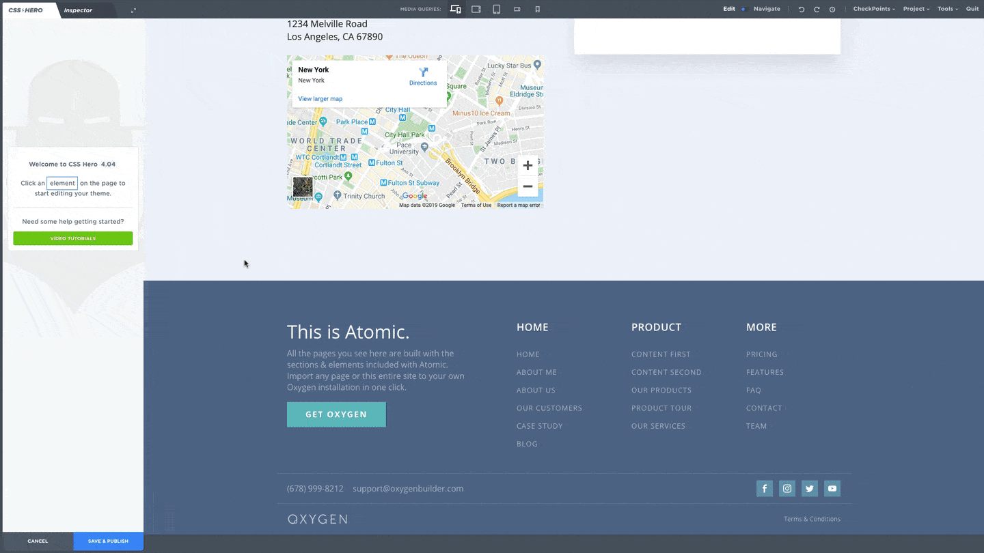Open the Content First footer link

[661, 354]
